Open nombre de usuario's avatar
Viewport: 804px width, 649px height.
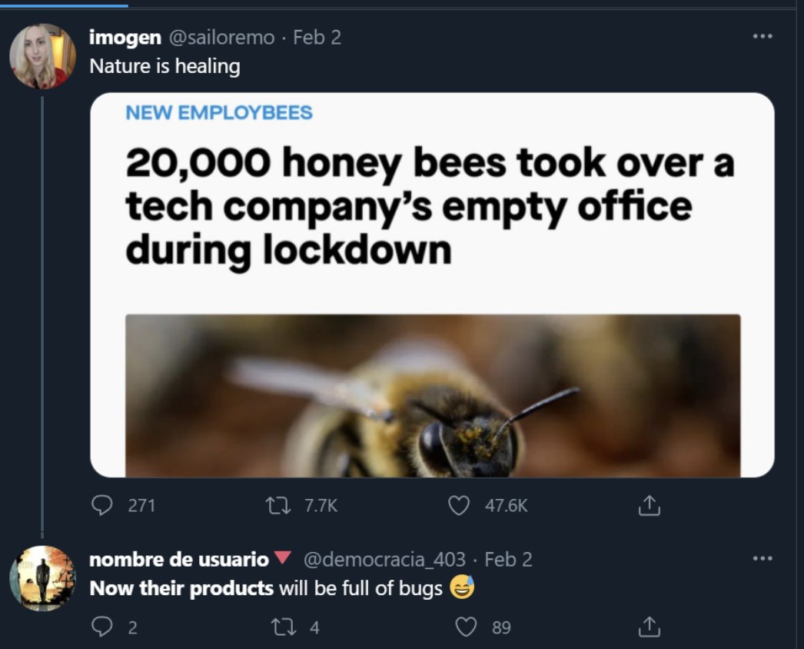tap(42, 578)
